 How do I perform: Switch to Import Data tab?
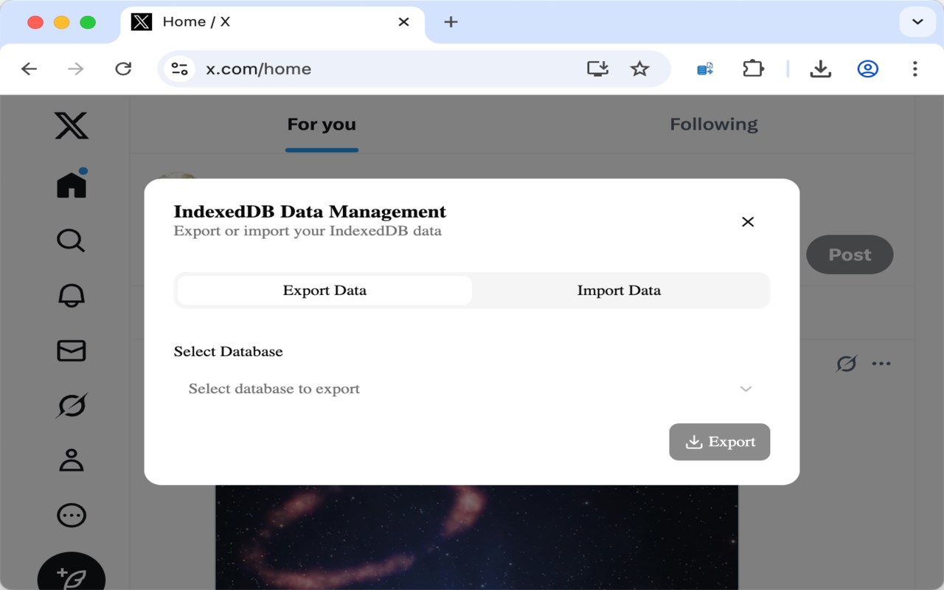pos(619,291)
